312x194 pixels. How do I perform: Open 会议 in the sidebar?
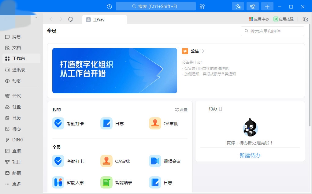[x=21, y=96]
